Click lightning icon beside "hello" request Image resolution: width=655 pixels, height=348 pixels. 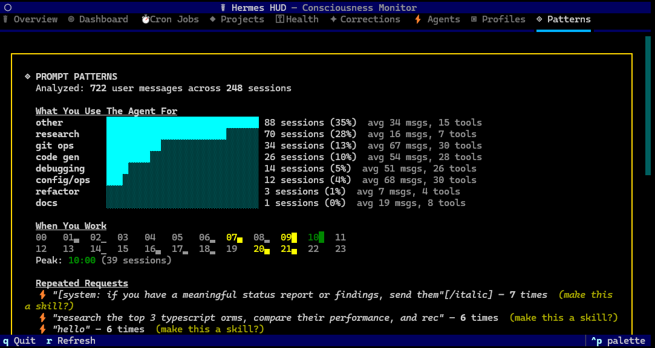pos(42,329)
